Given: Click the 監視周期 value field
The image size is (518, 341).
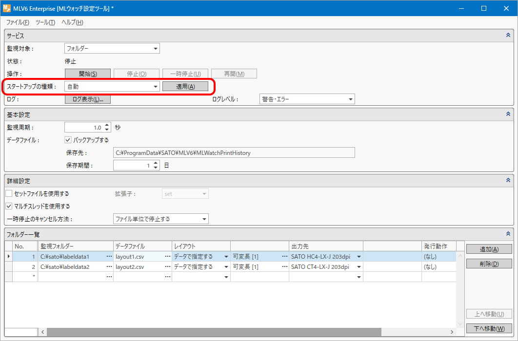Looking at the screenshot, I should point(84,127).
